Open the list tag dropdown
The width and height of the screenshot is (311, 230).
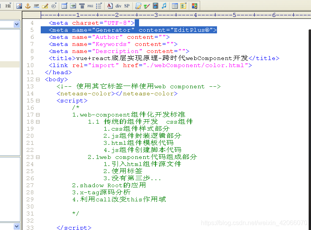[x=99, y=6]
